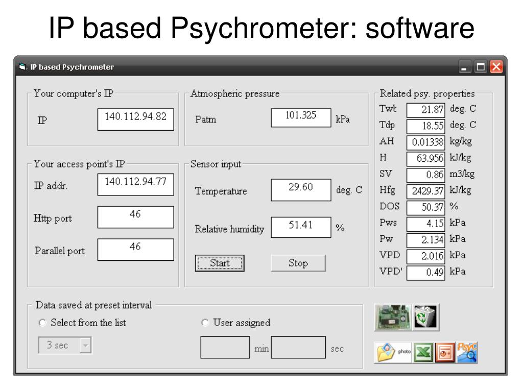Click the 'Related psy. properties' heading
Viewport: 523px width, 392px height.
click(427, 94)
